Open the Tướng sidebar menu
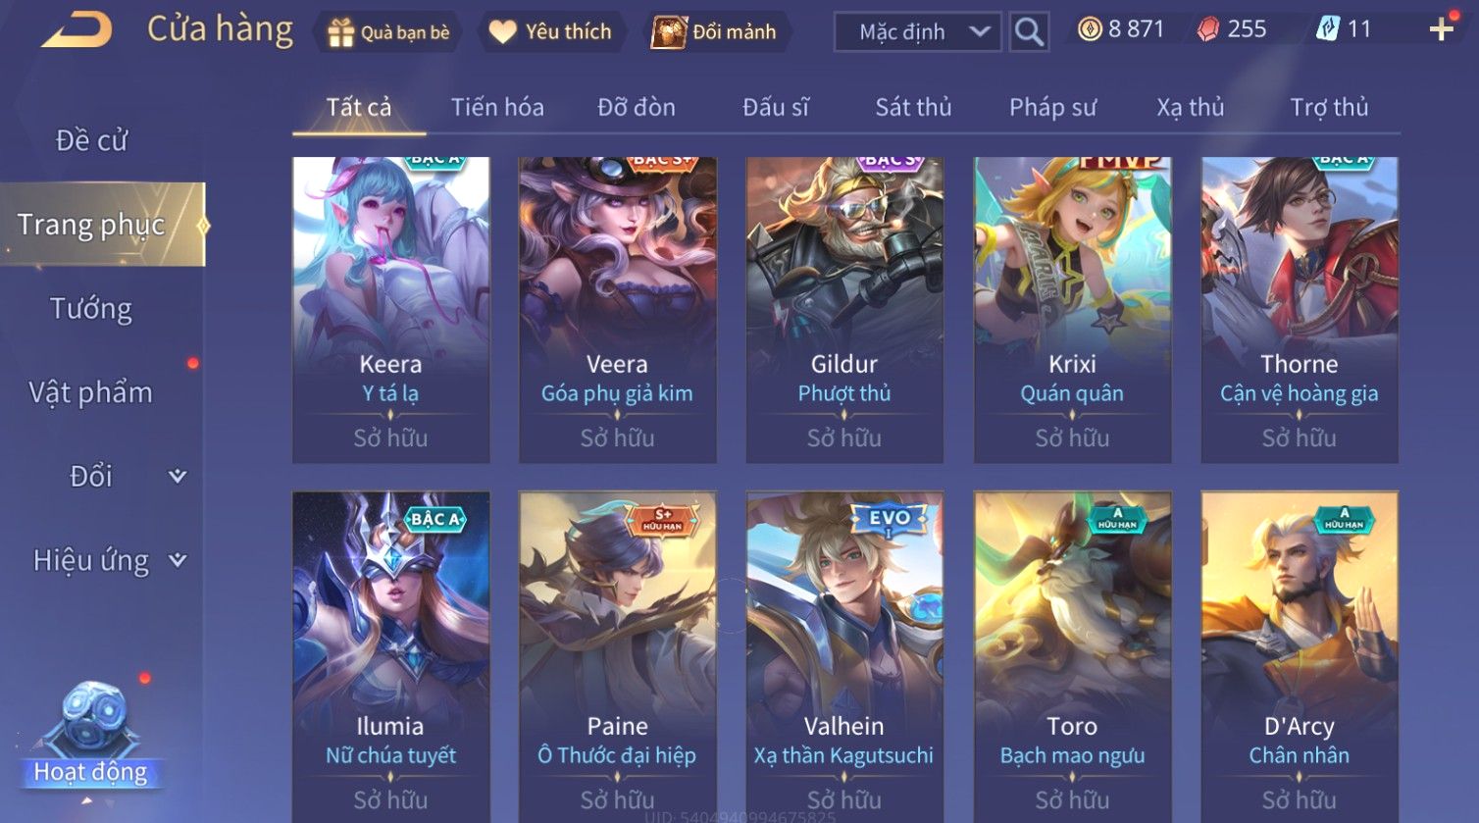Screen dimensions: 1479x823 click(x=91, y=309)
